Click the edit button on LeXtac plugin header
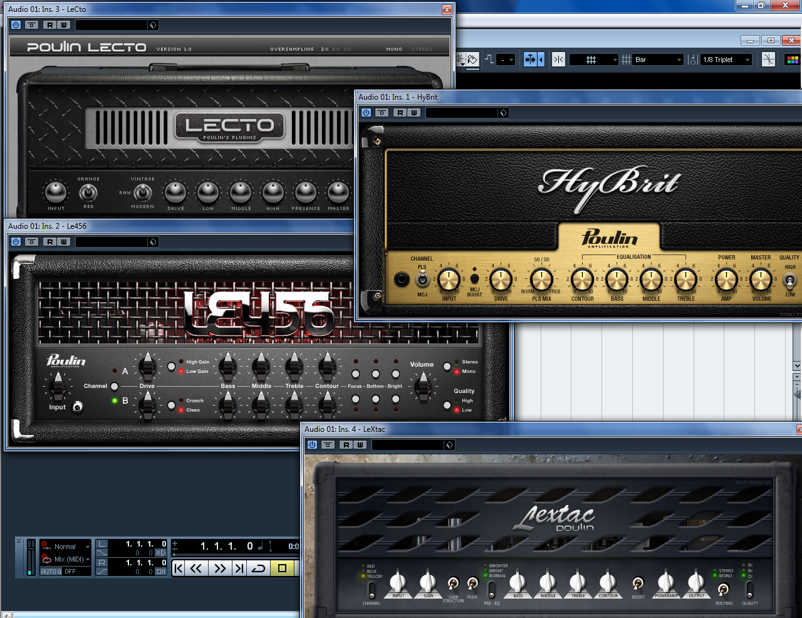This screenshot has width=802, height=618. click(327, 445)
